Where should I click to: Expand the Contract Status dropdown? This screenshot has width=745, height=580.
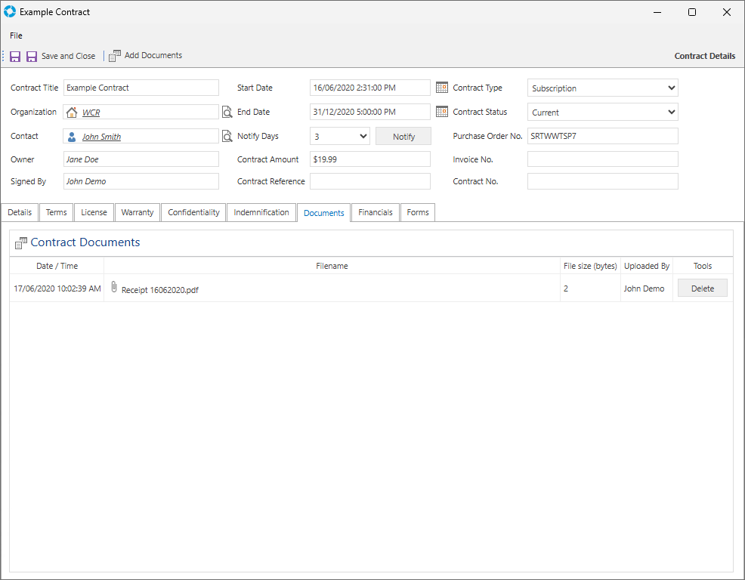click(671, 113)
